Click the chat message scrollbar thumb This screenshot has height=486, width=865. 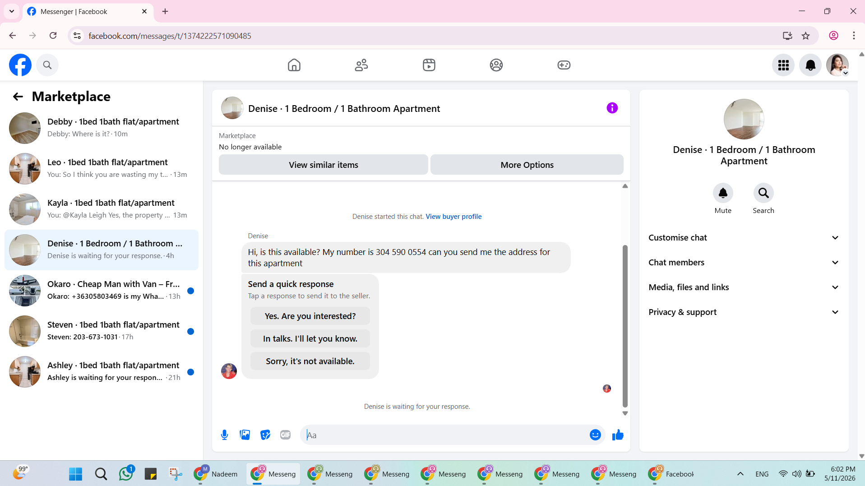click(x=625, y=326)
